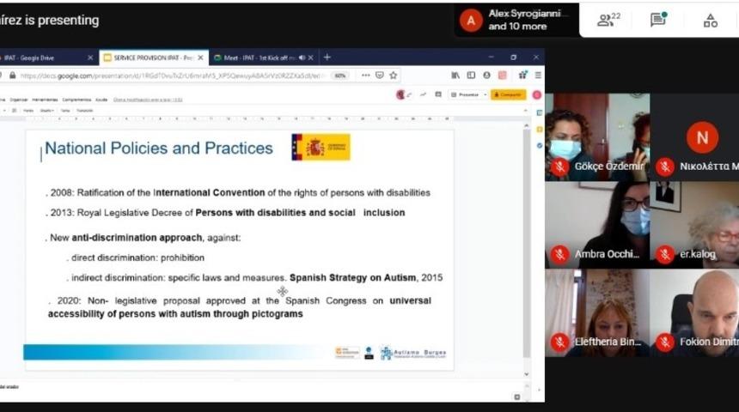Click the Google Calendar side panel icon

tap(539, 113)
